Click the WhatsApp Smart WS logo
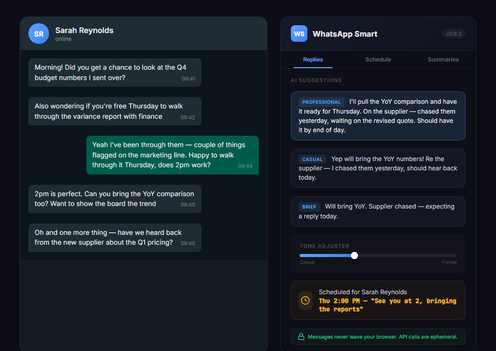Screen dimensions: 496x351 (299, 34)
